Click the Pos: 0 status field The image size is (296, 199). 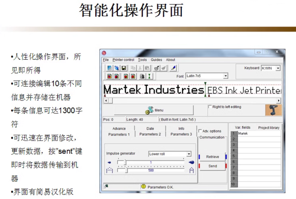pos(114,119)
